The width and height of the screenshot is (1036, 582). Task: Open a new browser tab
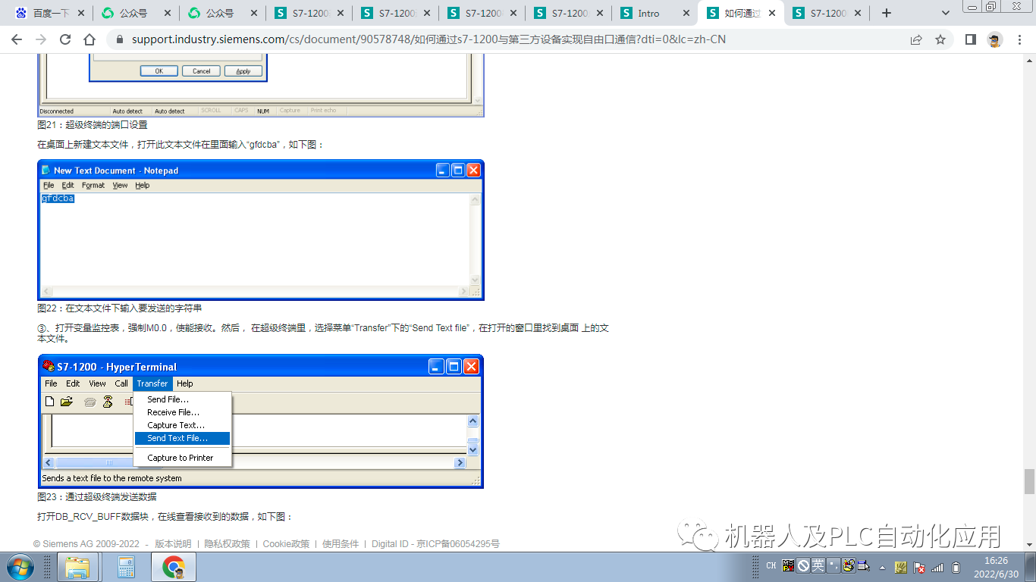click(x=887, y=13)
